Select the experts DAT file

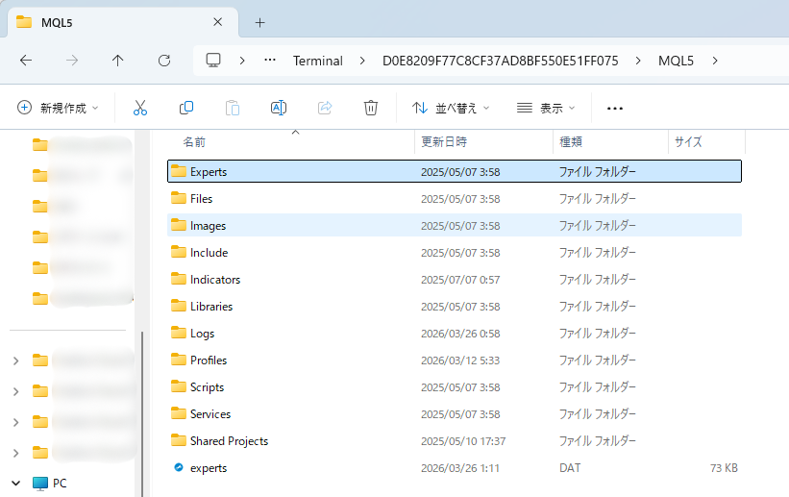tap(209, 468)
